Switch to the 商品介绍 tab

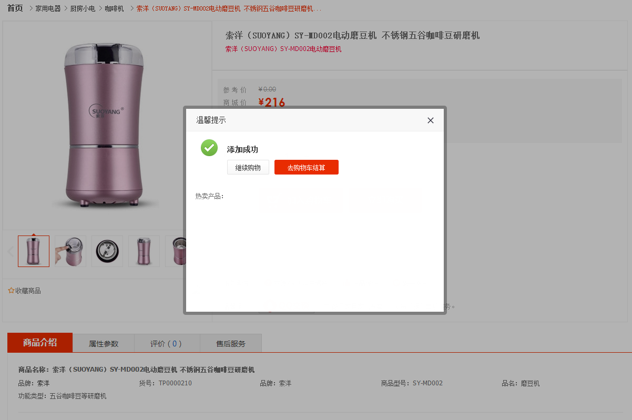(40, 343)
